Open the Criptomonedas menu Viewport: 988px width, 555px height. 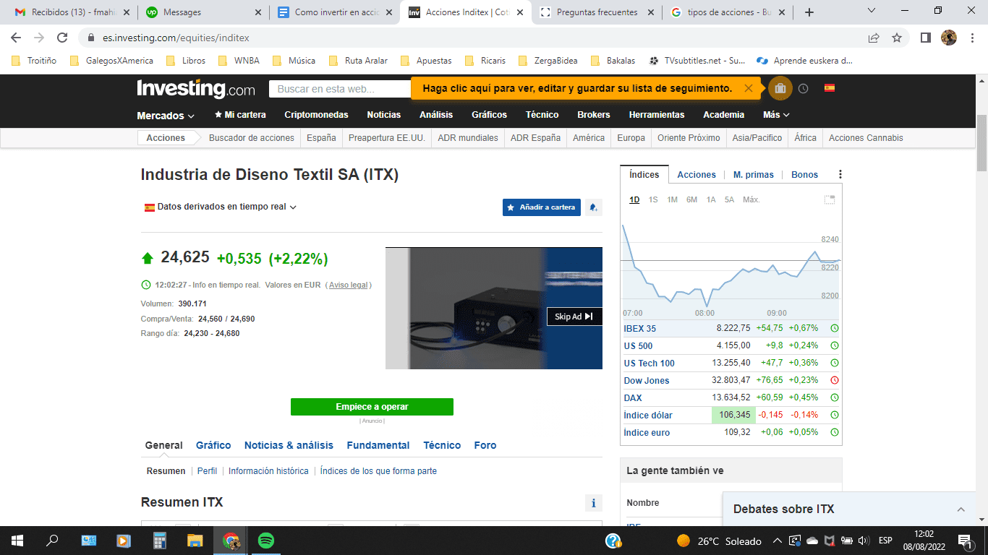[x=316, y=115]
